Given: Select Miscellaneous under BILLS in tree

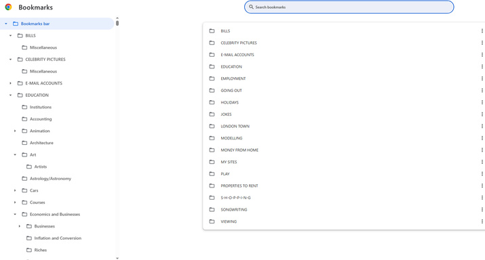Looking at the screenshot, I should point(43,47).
